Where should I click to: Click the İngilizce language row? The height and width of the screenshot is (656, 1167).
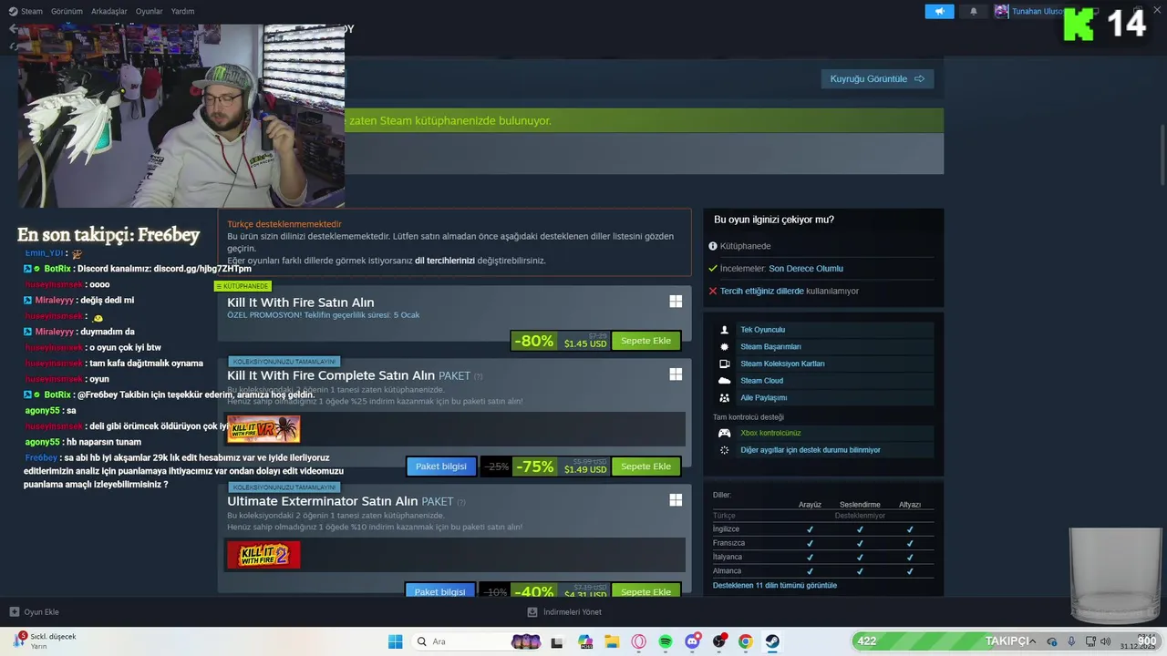coord(823,529)
